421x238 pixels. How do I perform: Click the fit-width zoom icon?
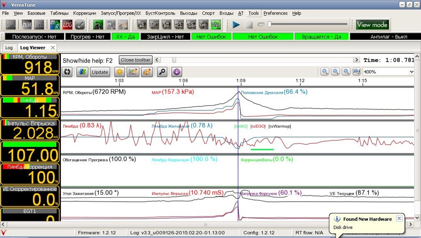pyautogui.click(x=357, y=72)
